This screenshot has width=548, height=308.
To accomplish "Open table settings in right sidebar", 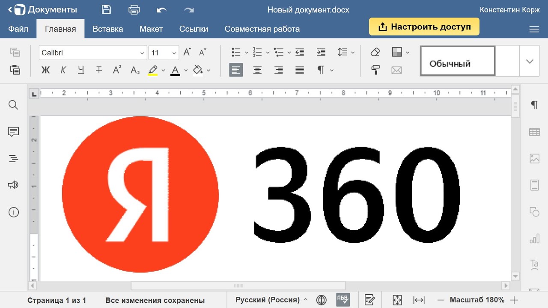I will pos(534,132).
